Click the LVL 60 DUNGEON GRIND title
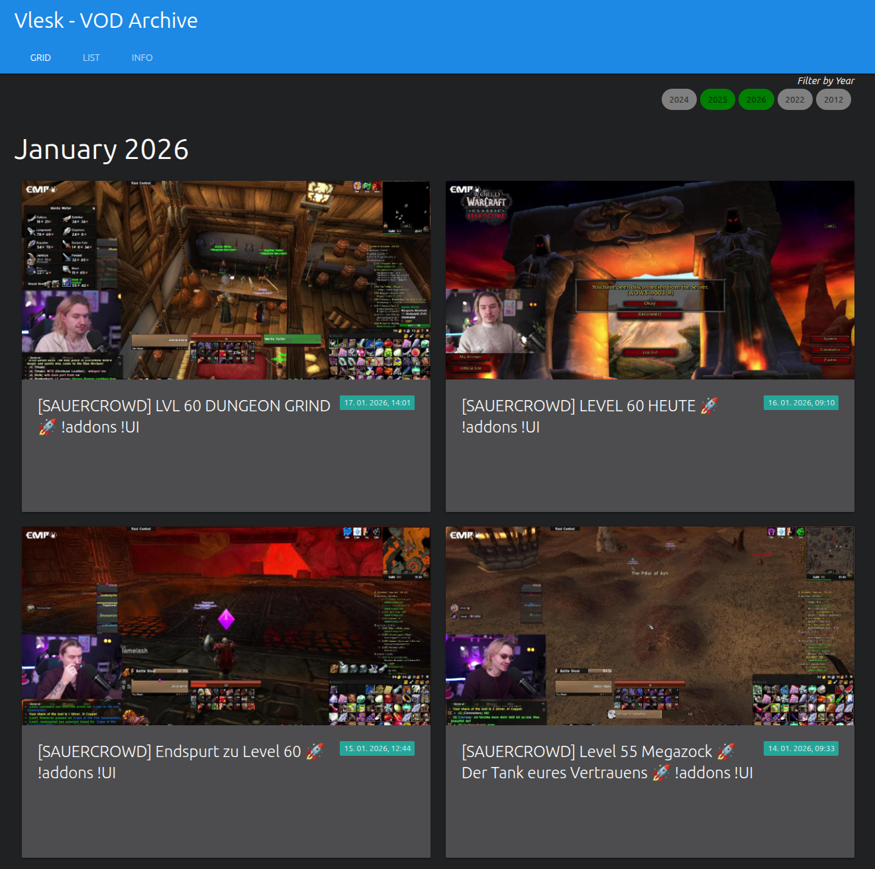 [x=184, y=416]
